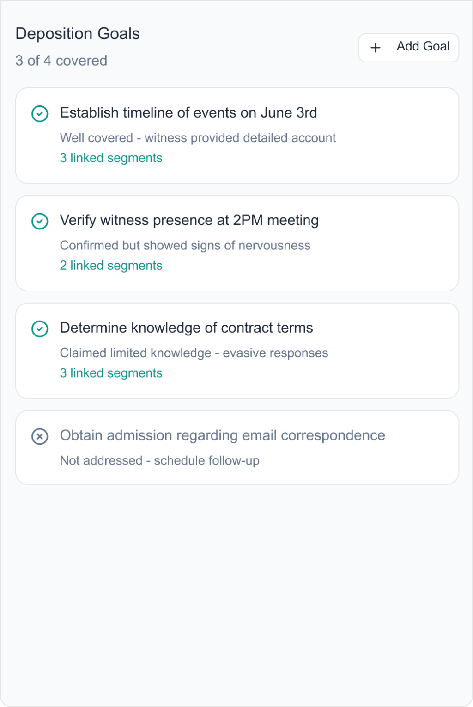Click the green check icon for June 3rd timeline goal
473x707 pixels.
pyautogui.click(x=40, y=113)
